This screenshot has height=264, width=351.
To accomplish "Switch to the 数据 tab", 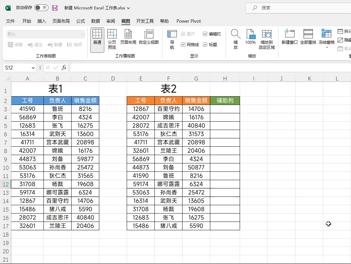I will coord(96,21).
